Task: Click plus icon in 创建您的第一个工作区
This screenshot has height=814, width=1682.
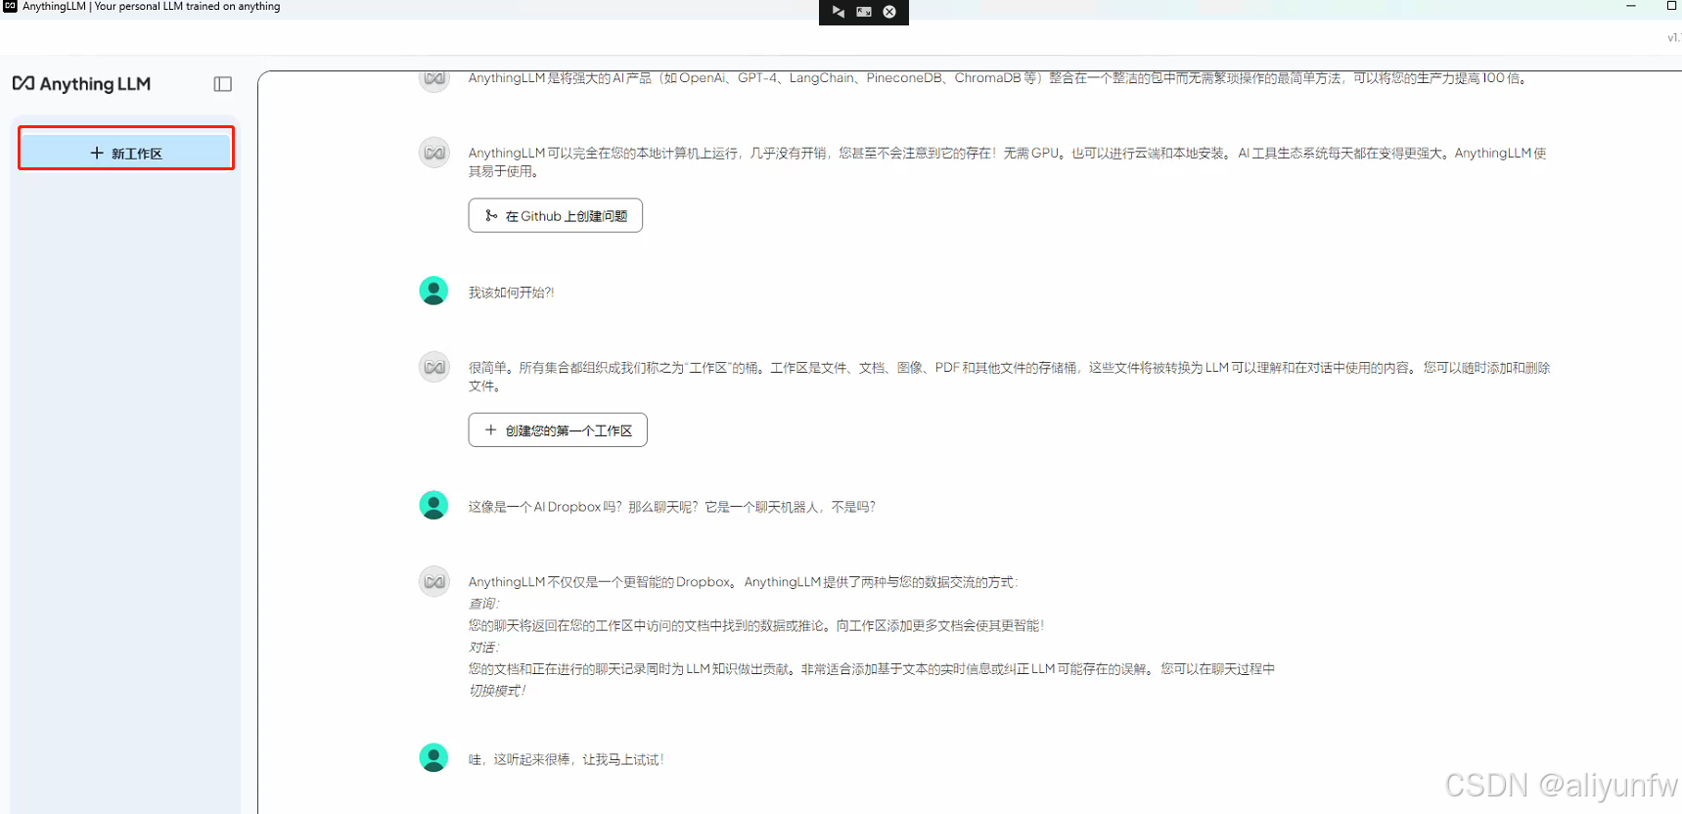Action: pyautogui.click(x=491, y=430)
